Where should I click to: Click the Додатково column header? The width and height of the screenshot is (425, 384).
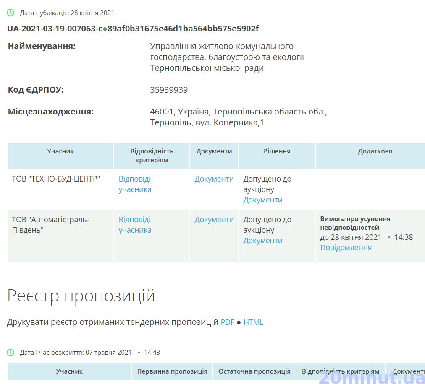[375, 151]
